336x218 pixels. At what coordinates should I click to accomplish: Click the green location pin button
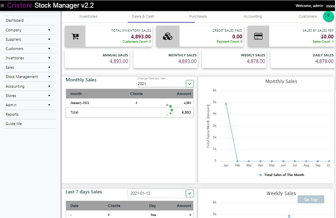click(x=328, y=16)
